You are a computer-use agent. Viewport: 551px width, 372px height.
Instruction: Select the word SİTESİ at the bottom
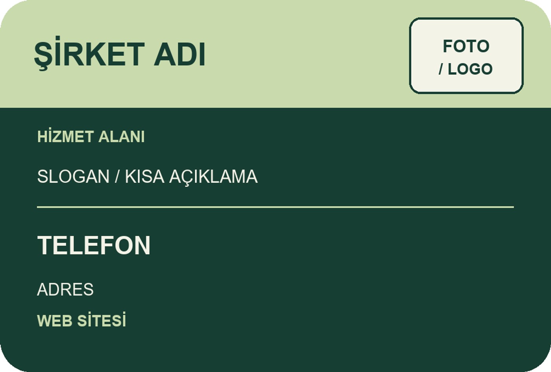point(102,320)
